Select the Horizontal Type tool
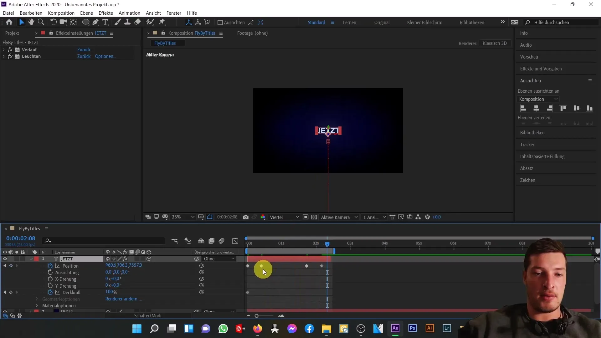 [105, 22]
